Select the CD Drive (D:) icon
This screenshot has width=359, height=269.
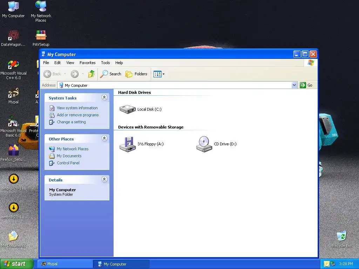(x=204, y=144)
